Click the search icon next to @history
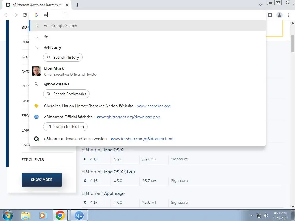 click(x=36, y=47)
